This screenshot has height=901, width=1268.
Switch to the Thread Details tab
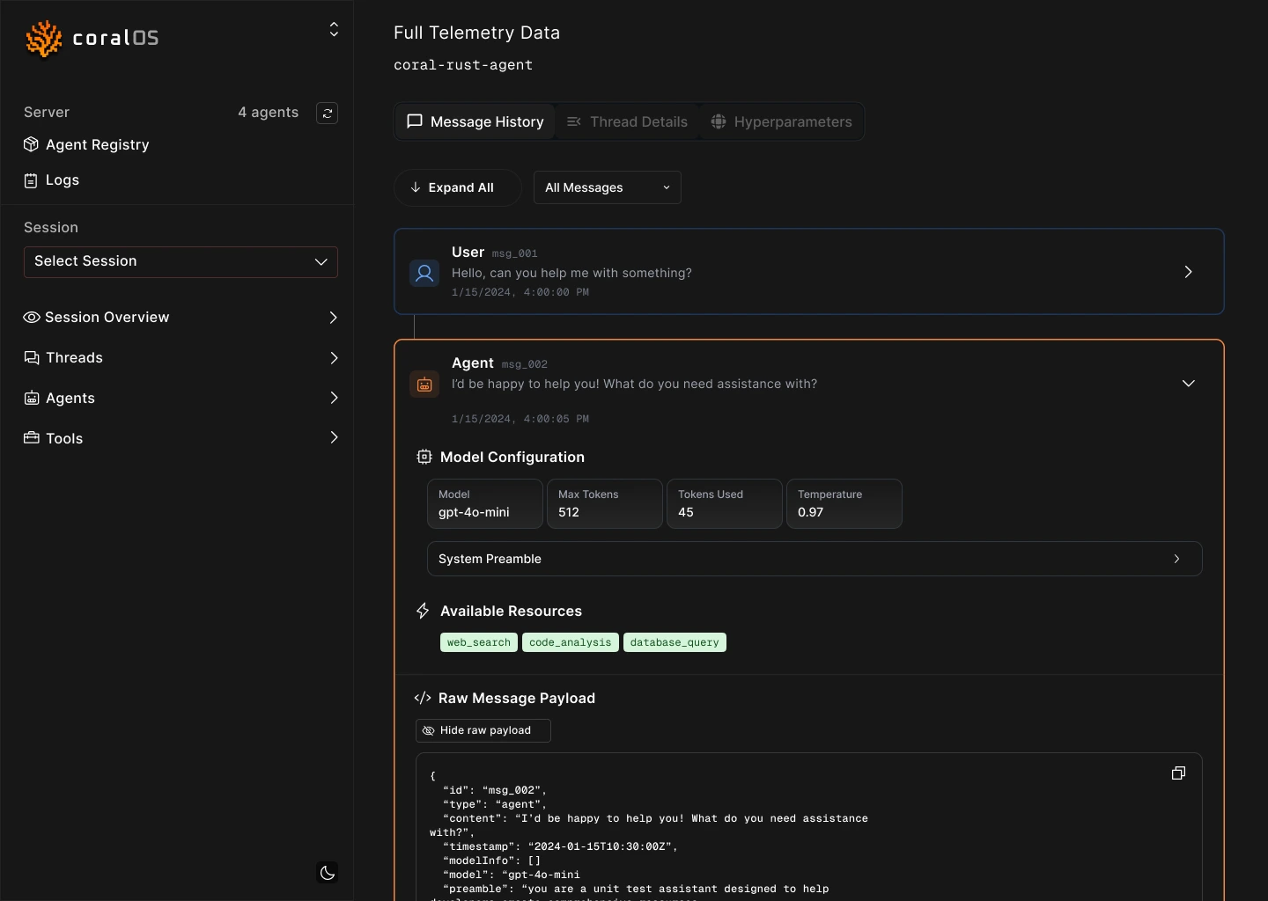tap(627, 121)
